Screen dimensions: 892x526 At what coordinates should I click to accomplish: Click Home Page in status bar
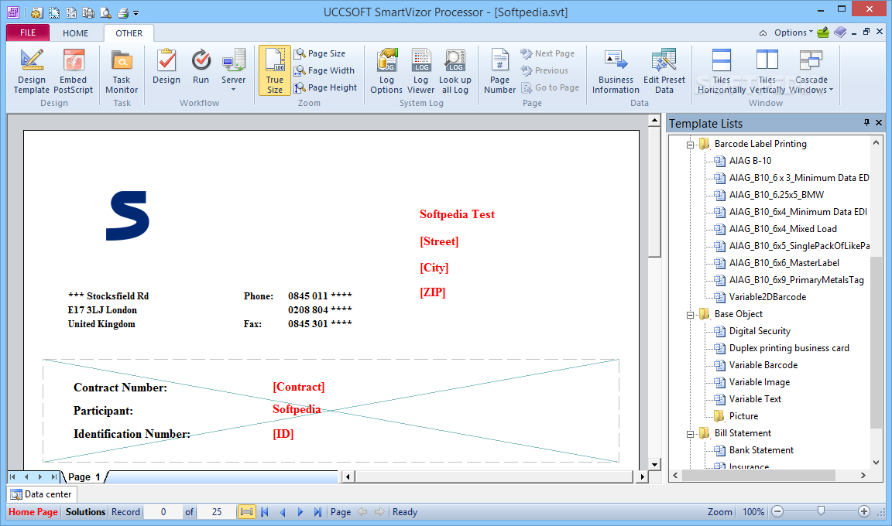33,512
